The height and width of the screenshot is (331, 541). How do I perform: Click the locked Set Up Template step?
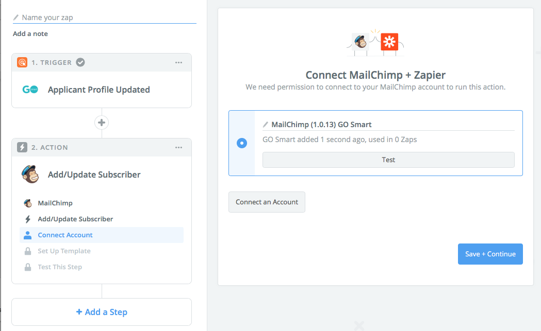[102, 251]
